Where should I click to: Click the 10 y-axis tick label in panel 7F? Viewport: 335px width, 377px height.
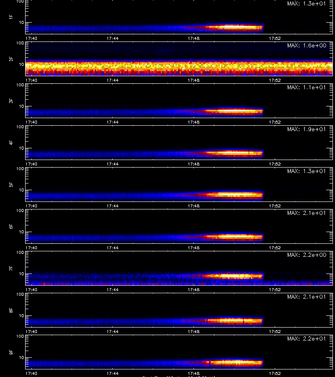pos(21,274)
